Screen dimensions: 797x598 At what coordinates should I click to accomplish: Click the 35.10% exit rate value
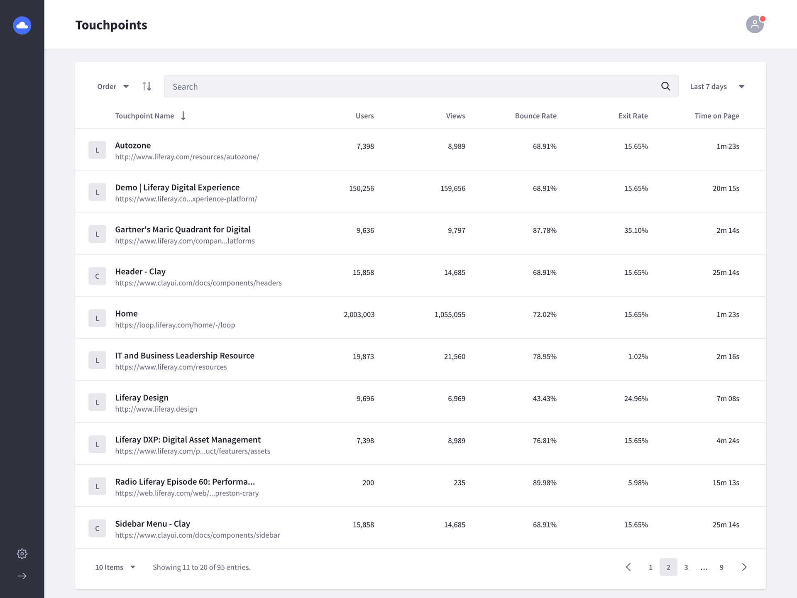click(636, 230)
